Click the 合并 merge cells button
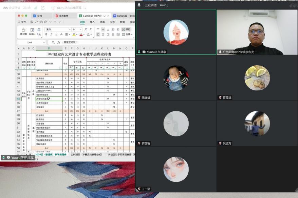The height and width of the screenshot is (198, 298). [x=127, y=35]
